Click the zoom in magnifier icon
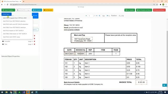This screenshot has height=94, width=168. coord(107,16)
